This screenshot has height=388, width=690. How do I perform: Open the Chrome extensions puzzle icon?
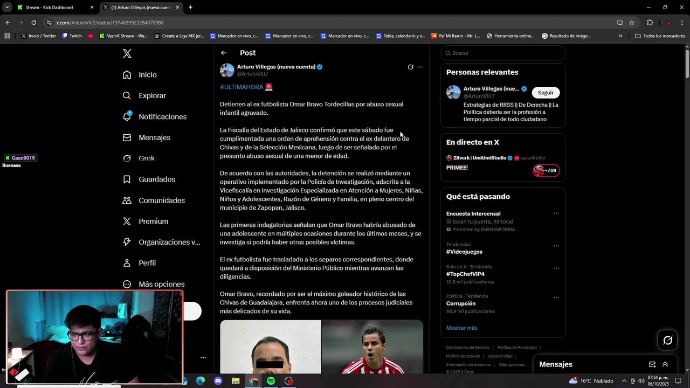point(650,23)
